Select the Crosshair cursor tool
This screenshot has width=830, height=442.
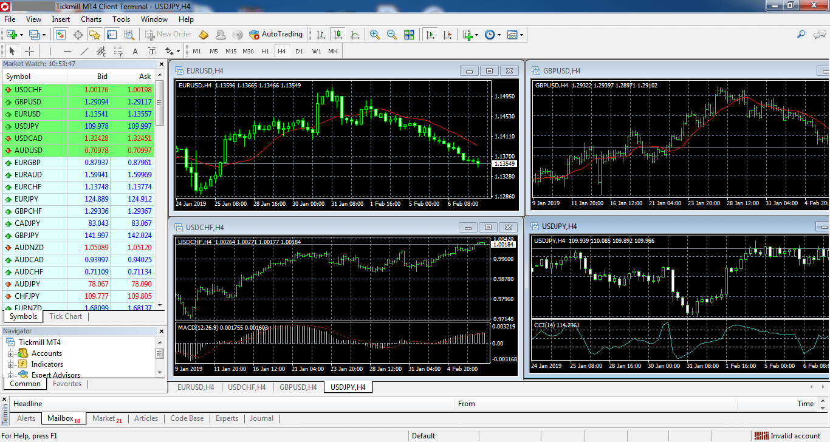(29, 52)
